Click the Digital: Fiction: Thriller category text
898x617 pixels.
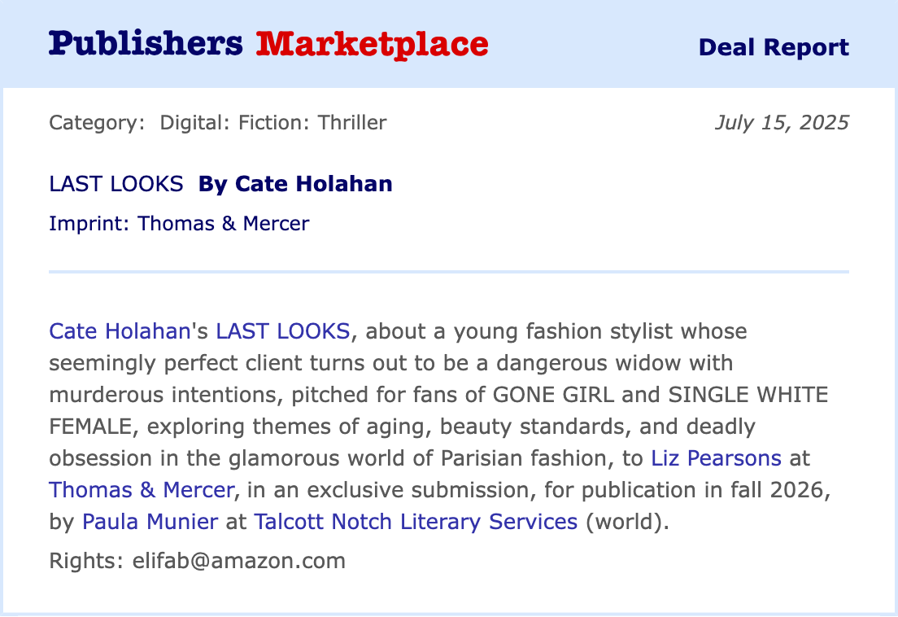click(x=273, y=123)
